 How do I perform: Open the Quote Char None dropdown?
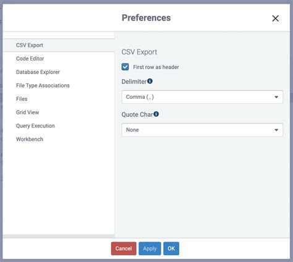pos(202,130)
